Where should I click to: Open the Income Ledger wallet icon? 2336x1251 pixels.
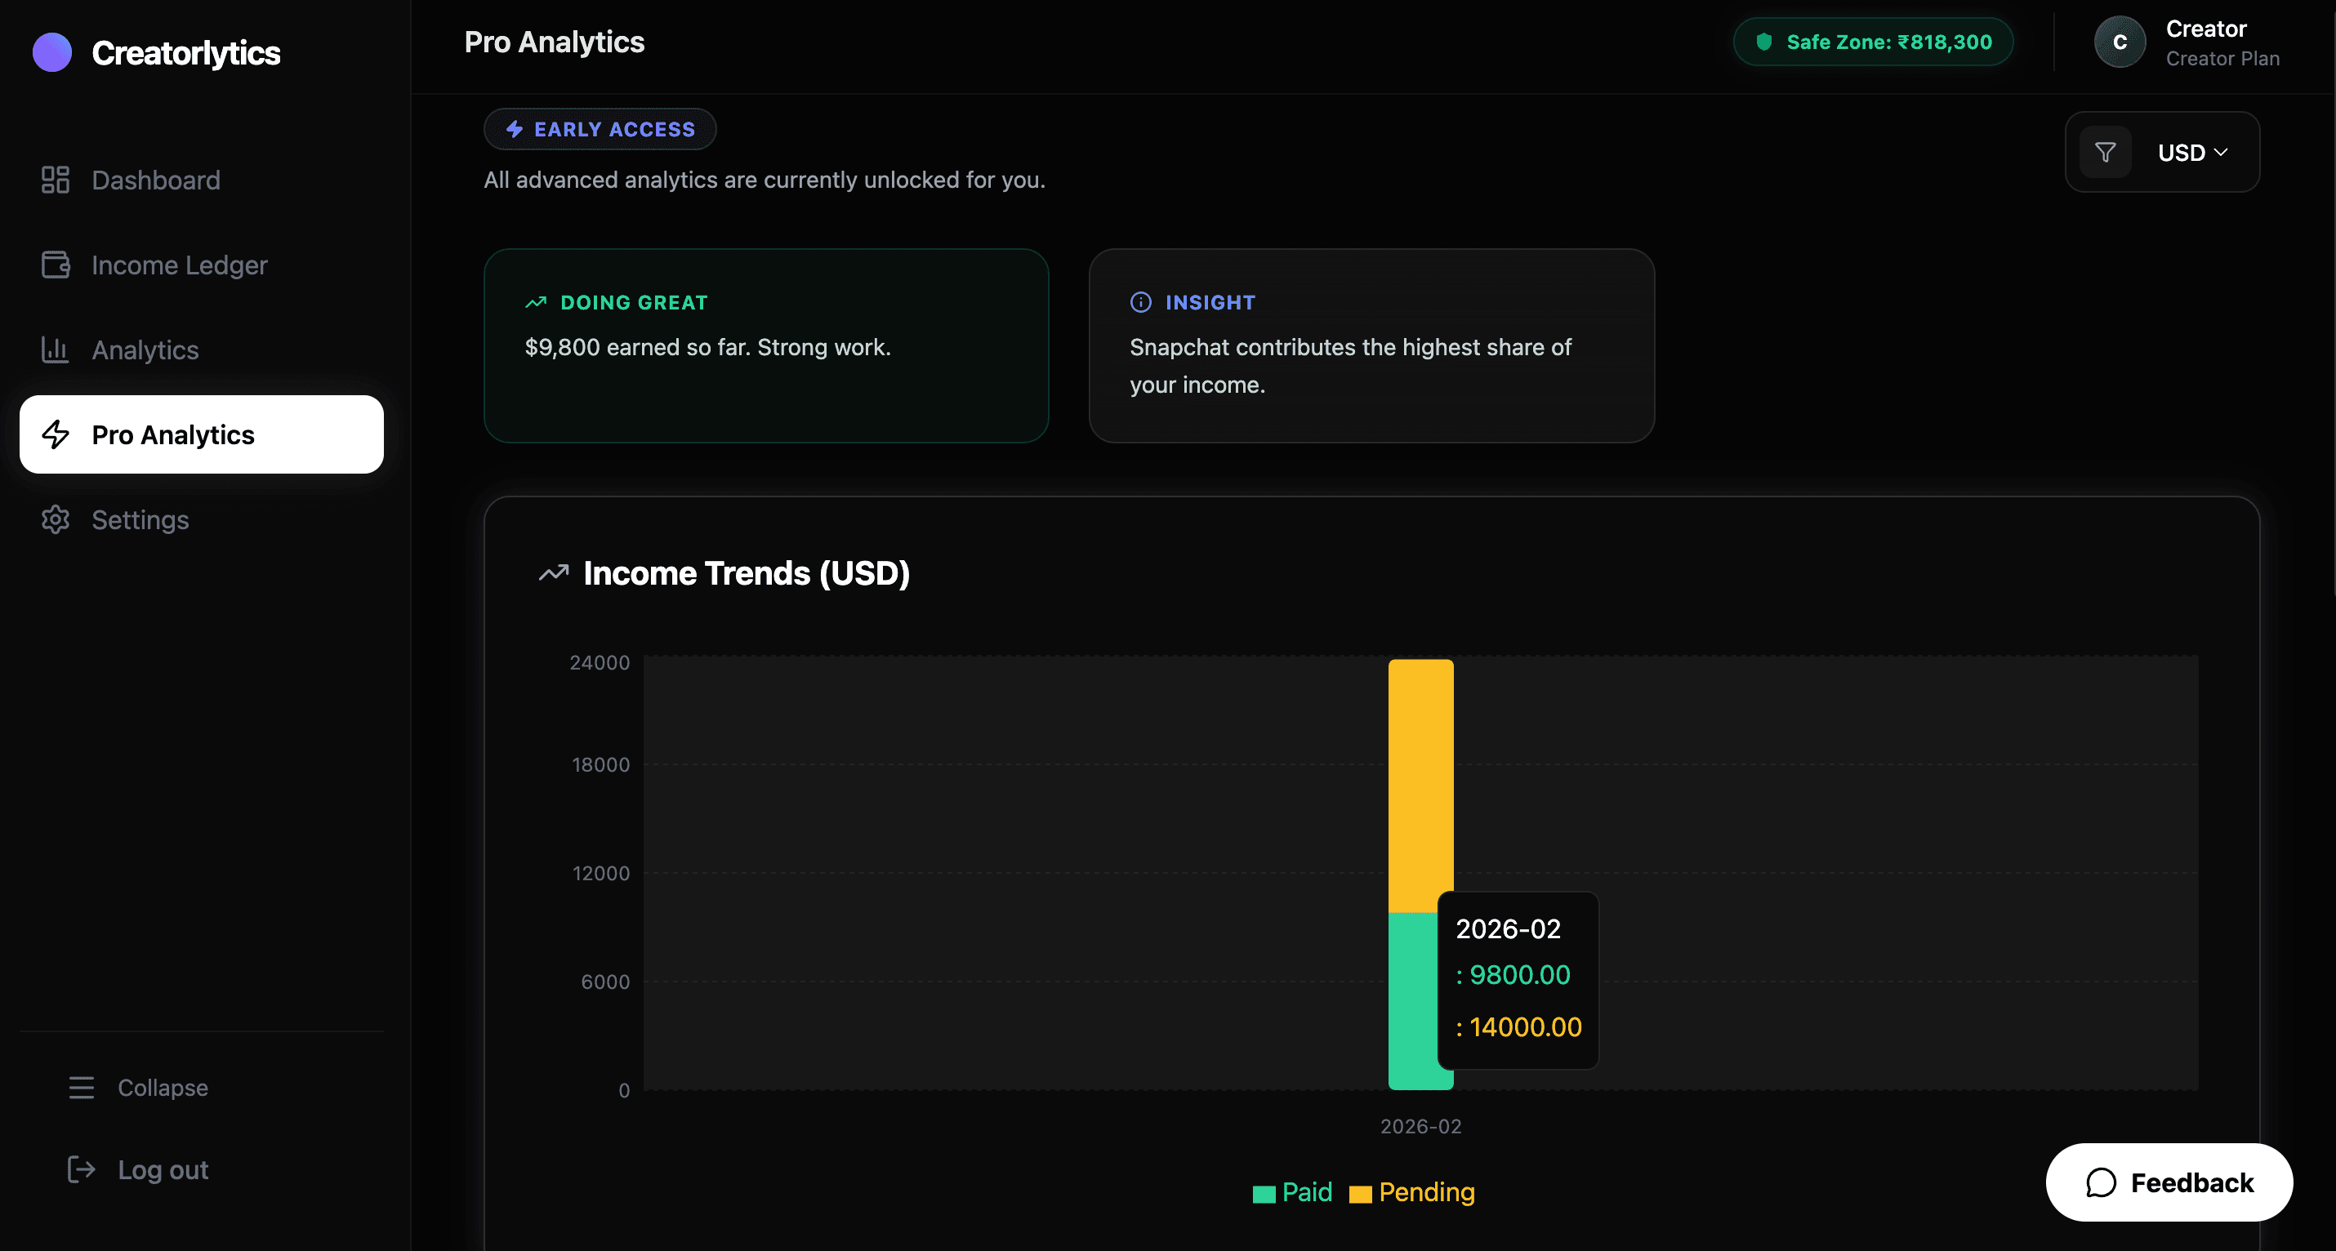pyautogui.click(x=55, y=265)
